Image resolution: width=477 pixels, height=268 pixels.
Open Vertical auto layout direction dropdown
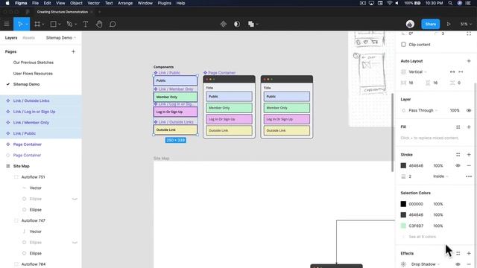tap(417, 72)
